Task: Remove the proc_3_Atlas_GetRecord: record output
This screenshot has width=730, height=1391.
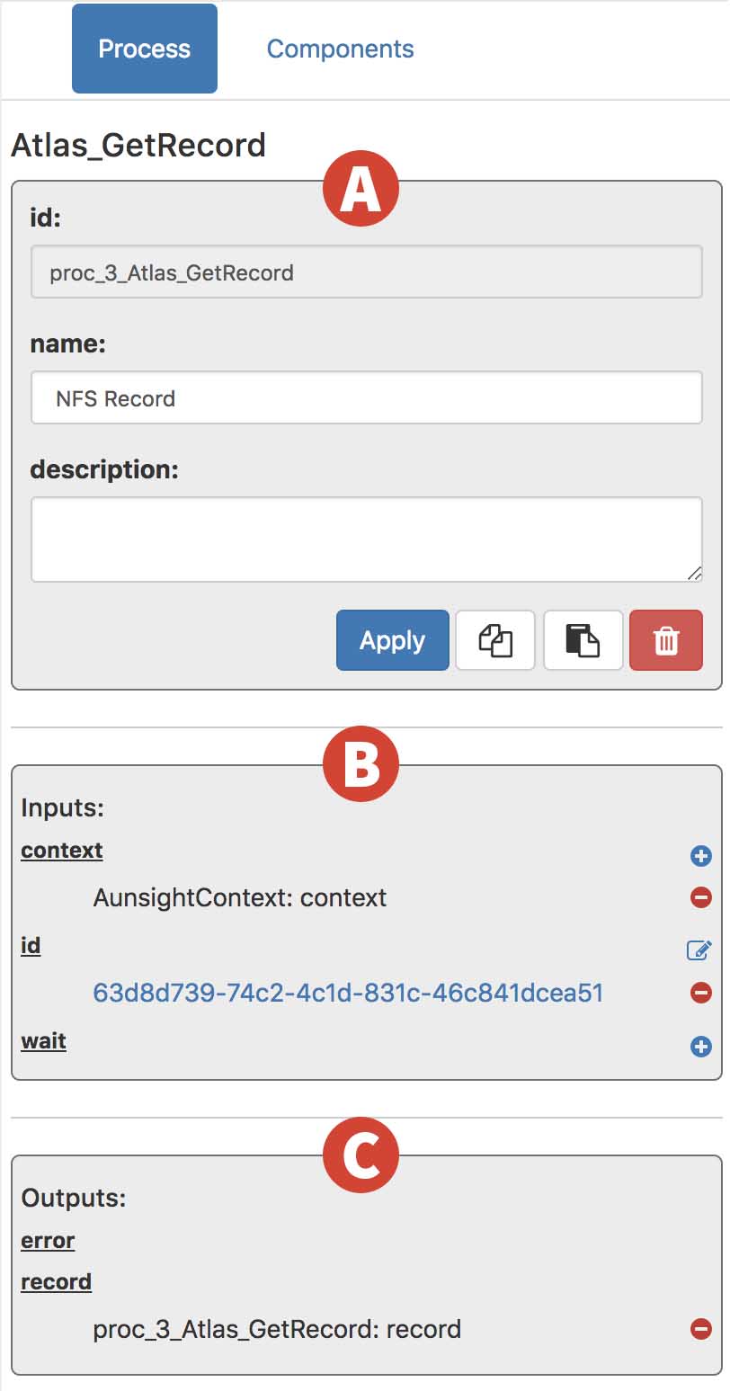Action: [701, 1329]
